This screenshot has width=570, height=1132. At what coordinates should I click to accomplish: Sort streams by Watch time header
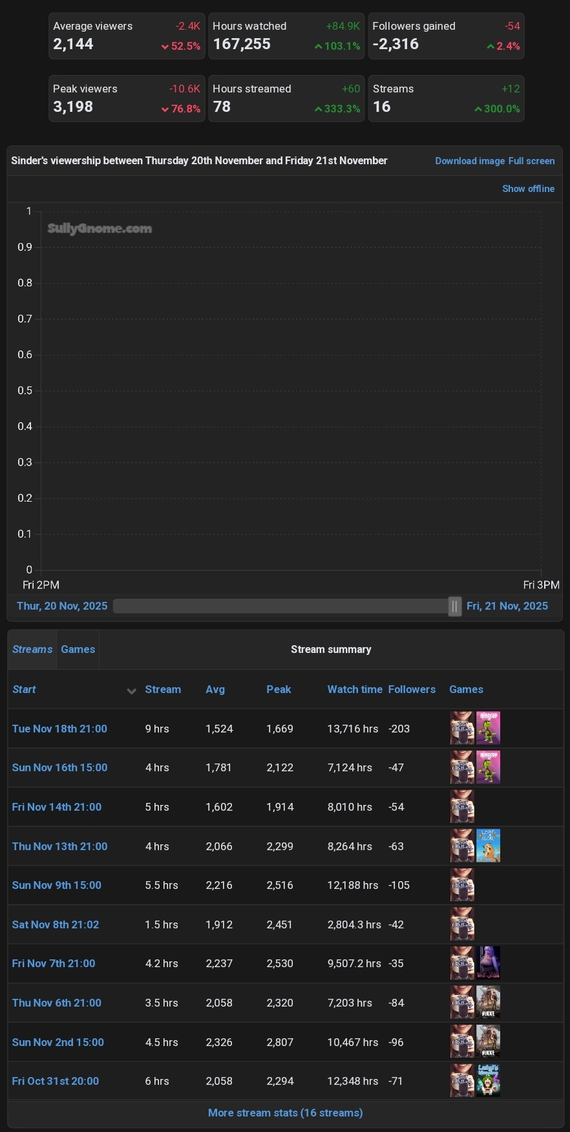[x=355, y=689]
